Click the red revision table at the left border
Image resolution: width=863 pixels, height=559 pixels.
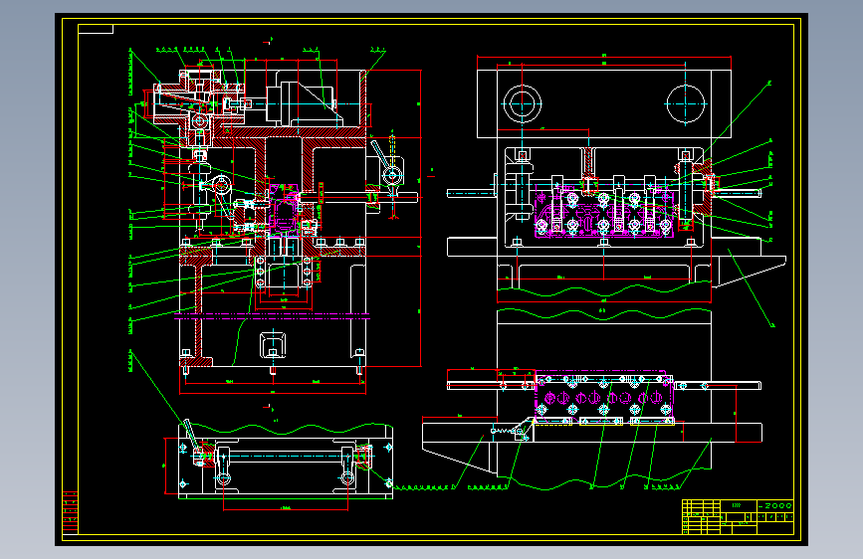tap(70, 512)
